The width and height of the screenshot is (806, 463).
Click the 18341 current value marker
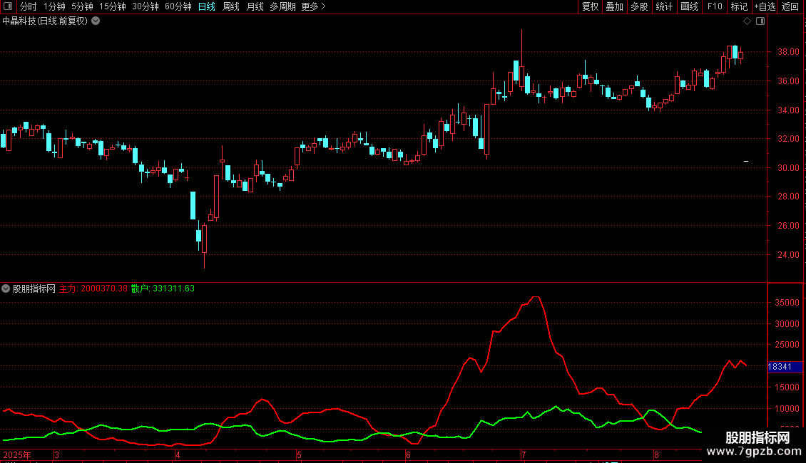(785, 367)
